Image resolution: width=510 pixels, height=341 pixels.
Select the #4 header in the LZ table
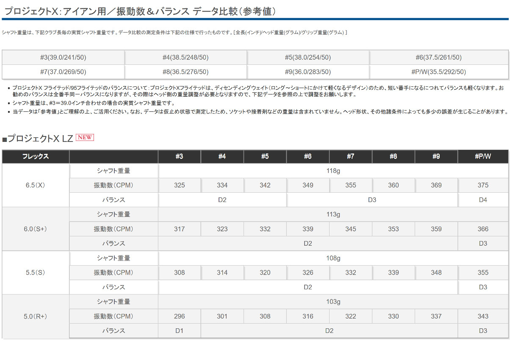point(222,157)
